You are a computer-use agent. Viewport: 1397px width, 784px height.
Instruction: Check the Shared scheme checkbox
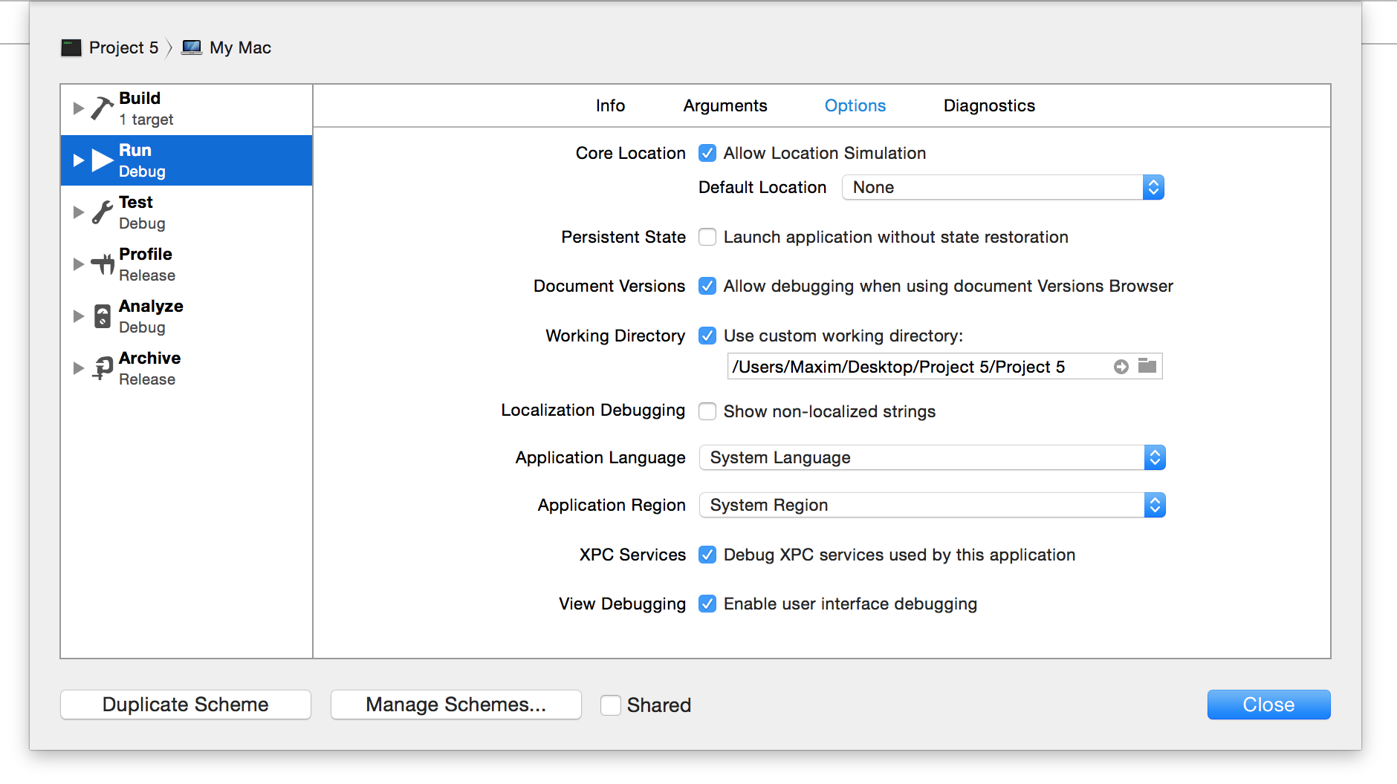click(611, 705)
